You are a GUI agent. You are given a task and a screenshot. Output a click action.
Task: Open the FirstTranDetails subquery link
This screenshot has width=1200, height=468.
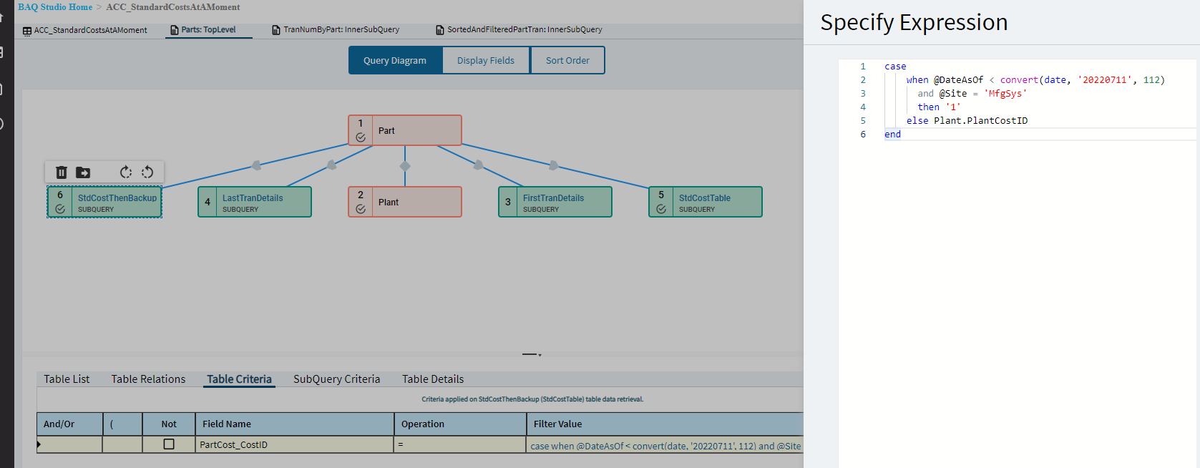(553, 198)
